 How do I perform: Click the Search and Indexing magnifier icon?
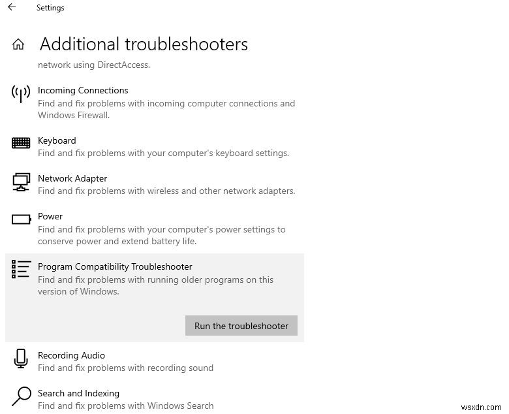[21, 396]
